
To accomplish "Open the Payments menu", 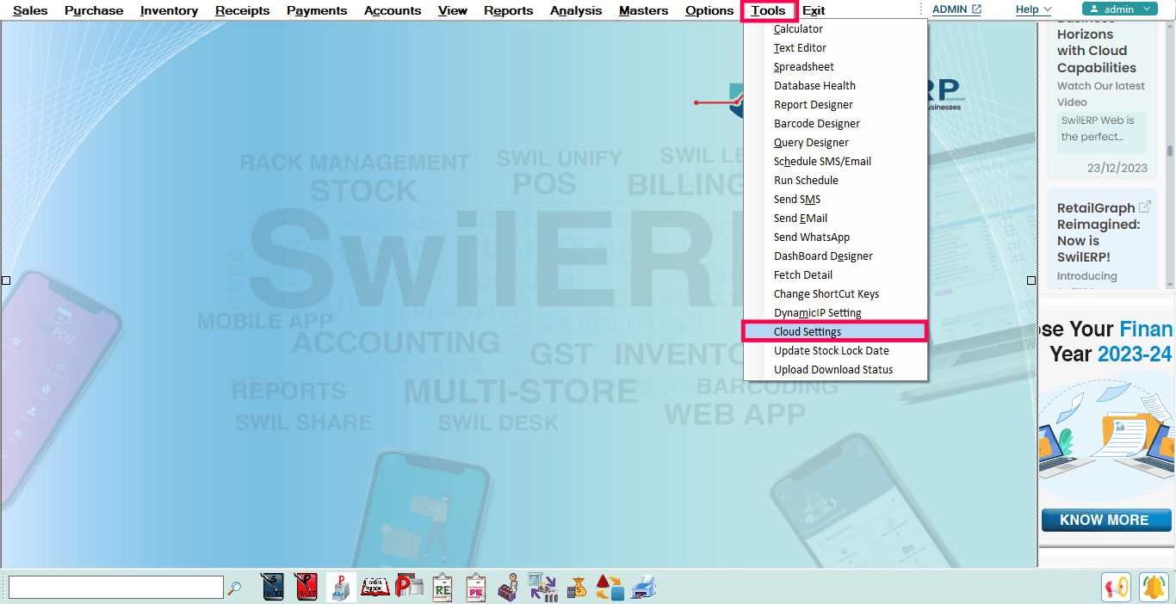I will click(317, 10).
